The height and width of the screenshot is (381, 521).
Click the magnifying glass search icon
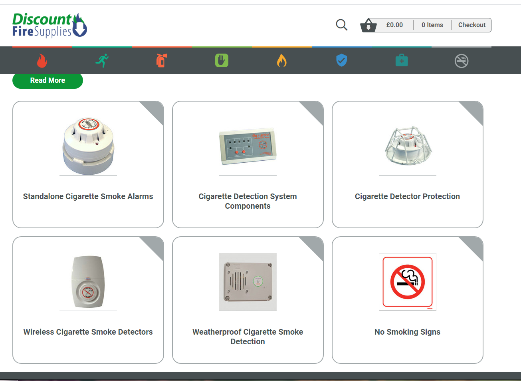tap(341, 25)
